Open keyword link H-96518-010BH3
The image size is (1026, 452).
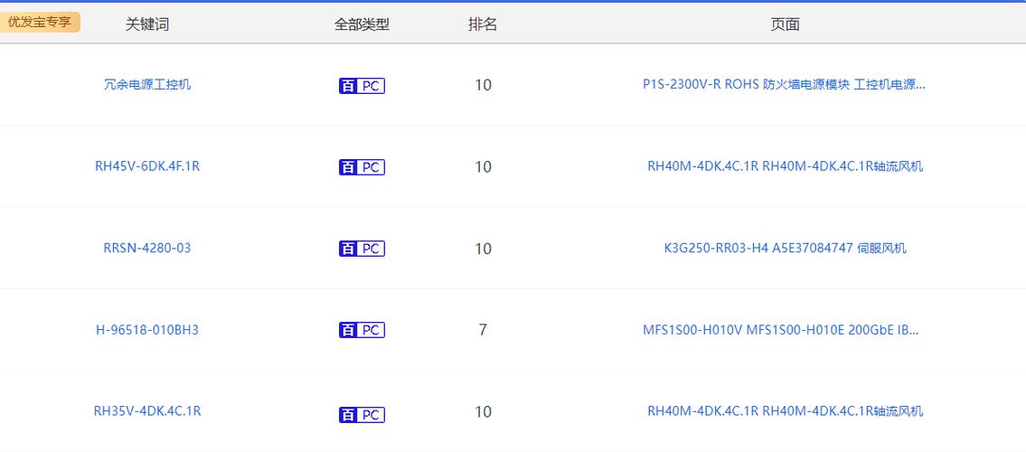coord(147,330)
